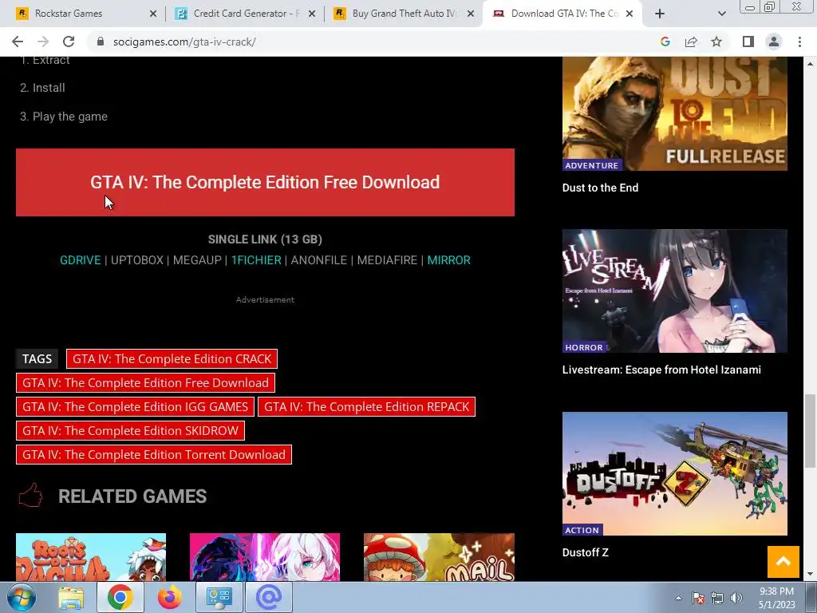The image size is (817, 613).
Task: Open the MEGAUP download link
Action: [198, 260]
